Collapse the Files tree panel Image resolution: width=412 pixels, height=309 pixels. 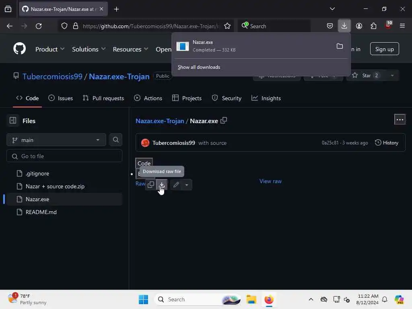[x=13, y=120]
